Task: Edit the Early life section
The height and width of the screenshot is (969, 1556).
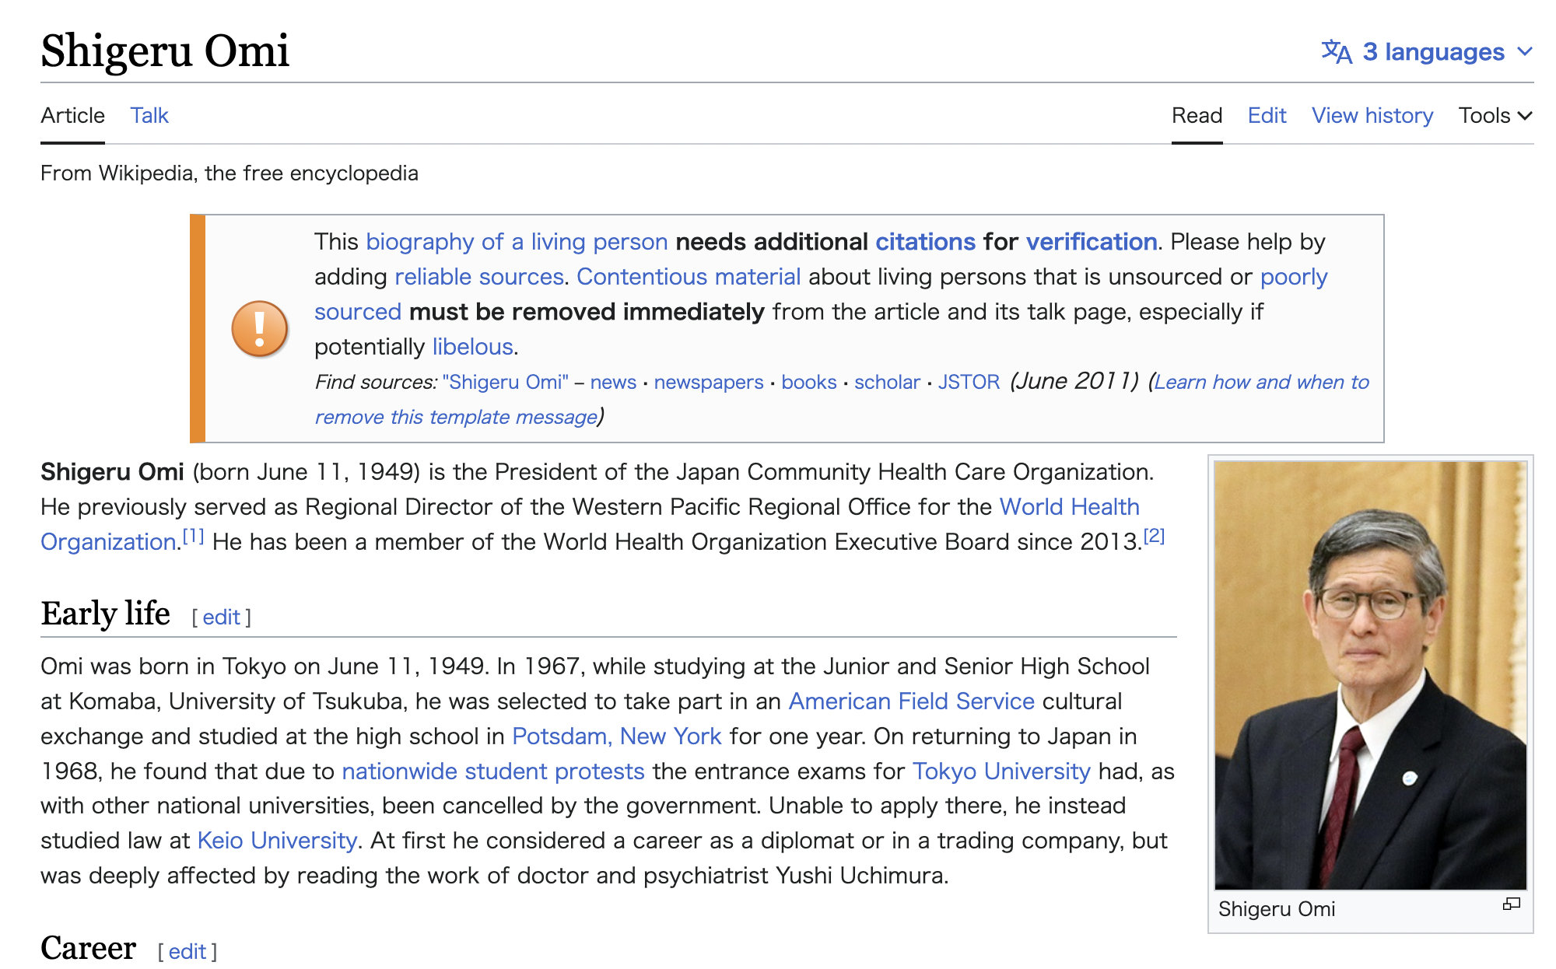Action: pyautogui.click(x=221, y=617)
